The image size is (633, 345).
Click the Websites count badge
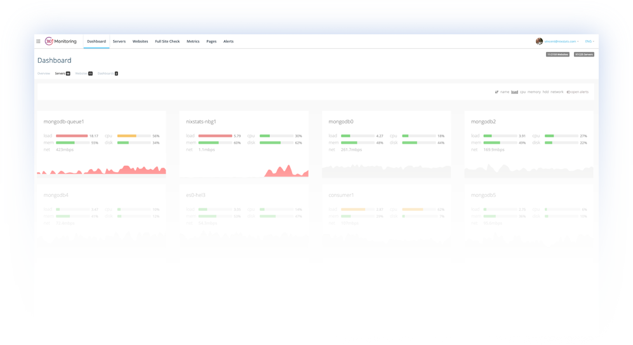coord(90,74)
